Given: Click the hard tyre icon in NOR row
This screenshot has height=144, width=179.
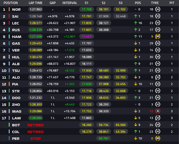Looking at the screenshot, I should pyautogui.click(x=158, y=9).
